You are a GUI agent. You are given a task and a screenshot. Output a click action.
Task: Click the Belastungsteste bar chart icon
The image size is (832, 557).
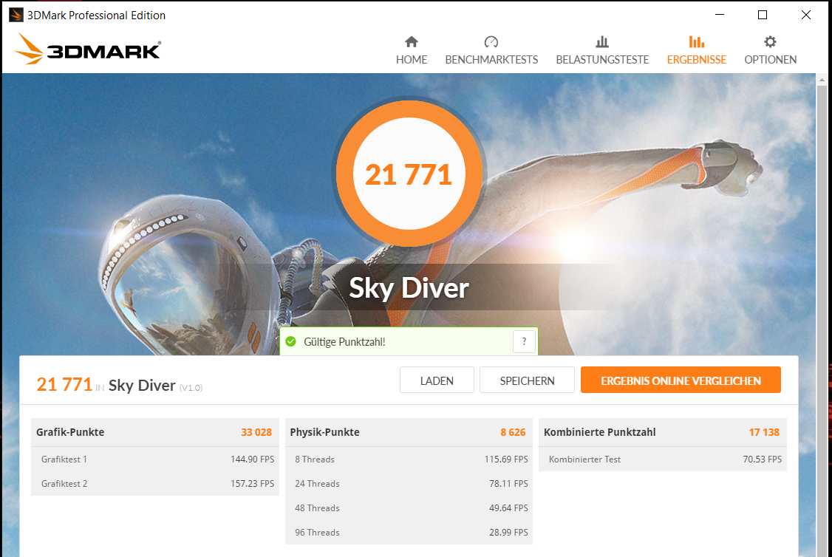[602, 42]
